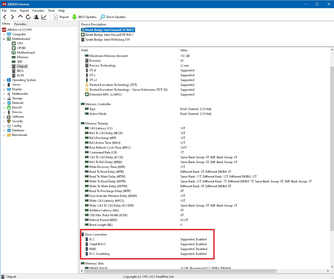Click the Storage drive icon

pos(9,98)
